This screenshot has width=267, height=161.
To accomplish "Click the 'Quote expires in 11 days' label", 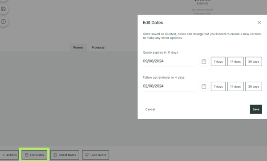I will 160,52.
